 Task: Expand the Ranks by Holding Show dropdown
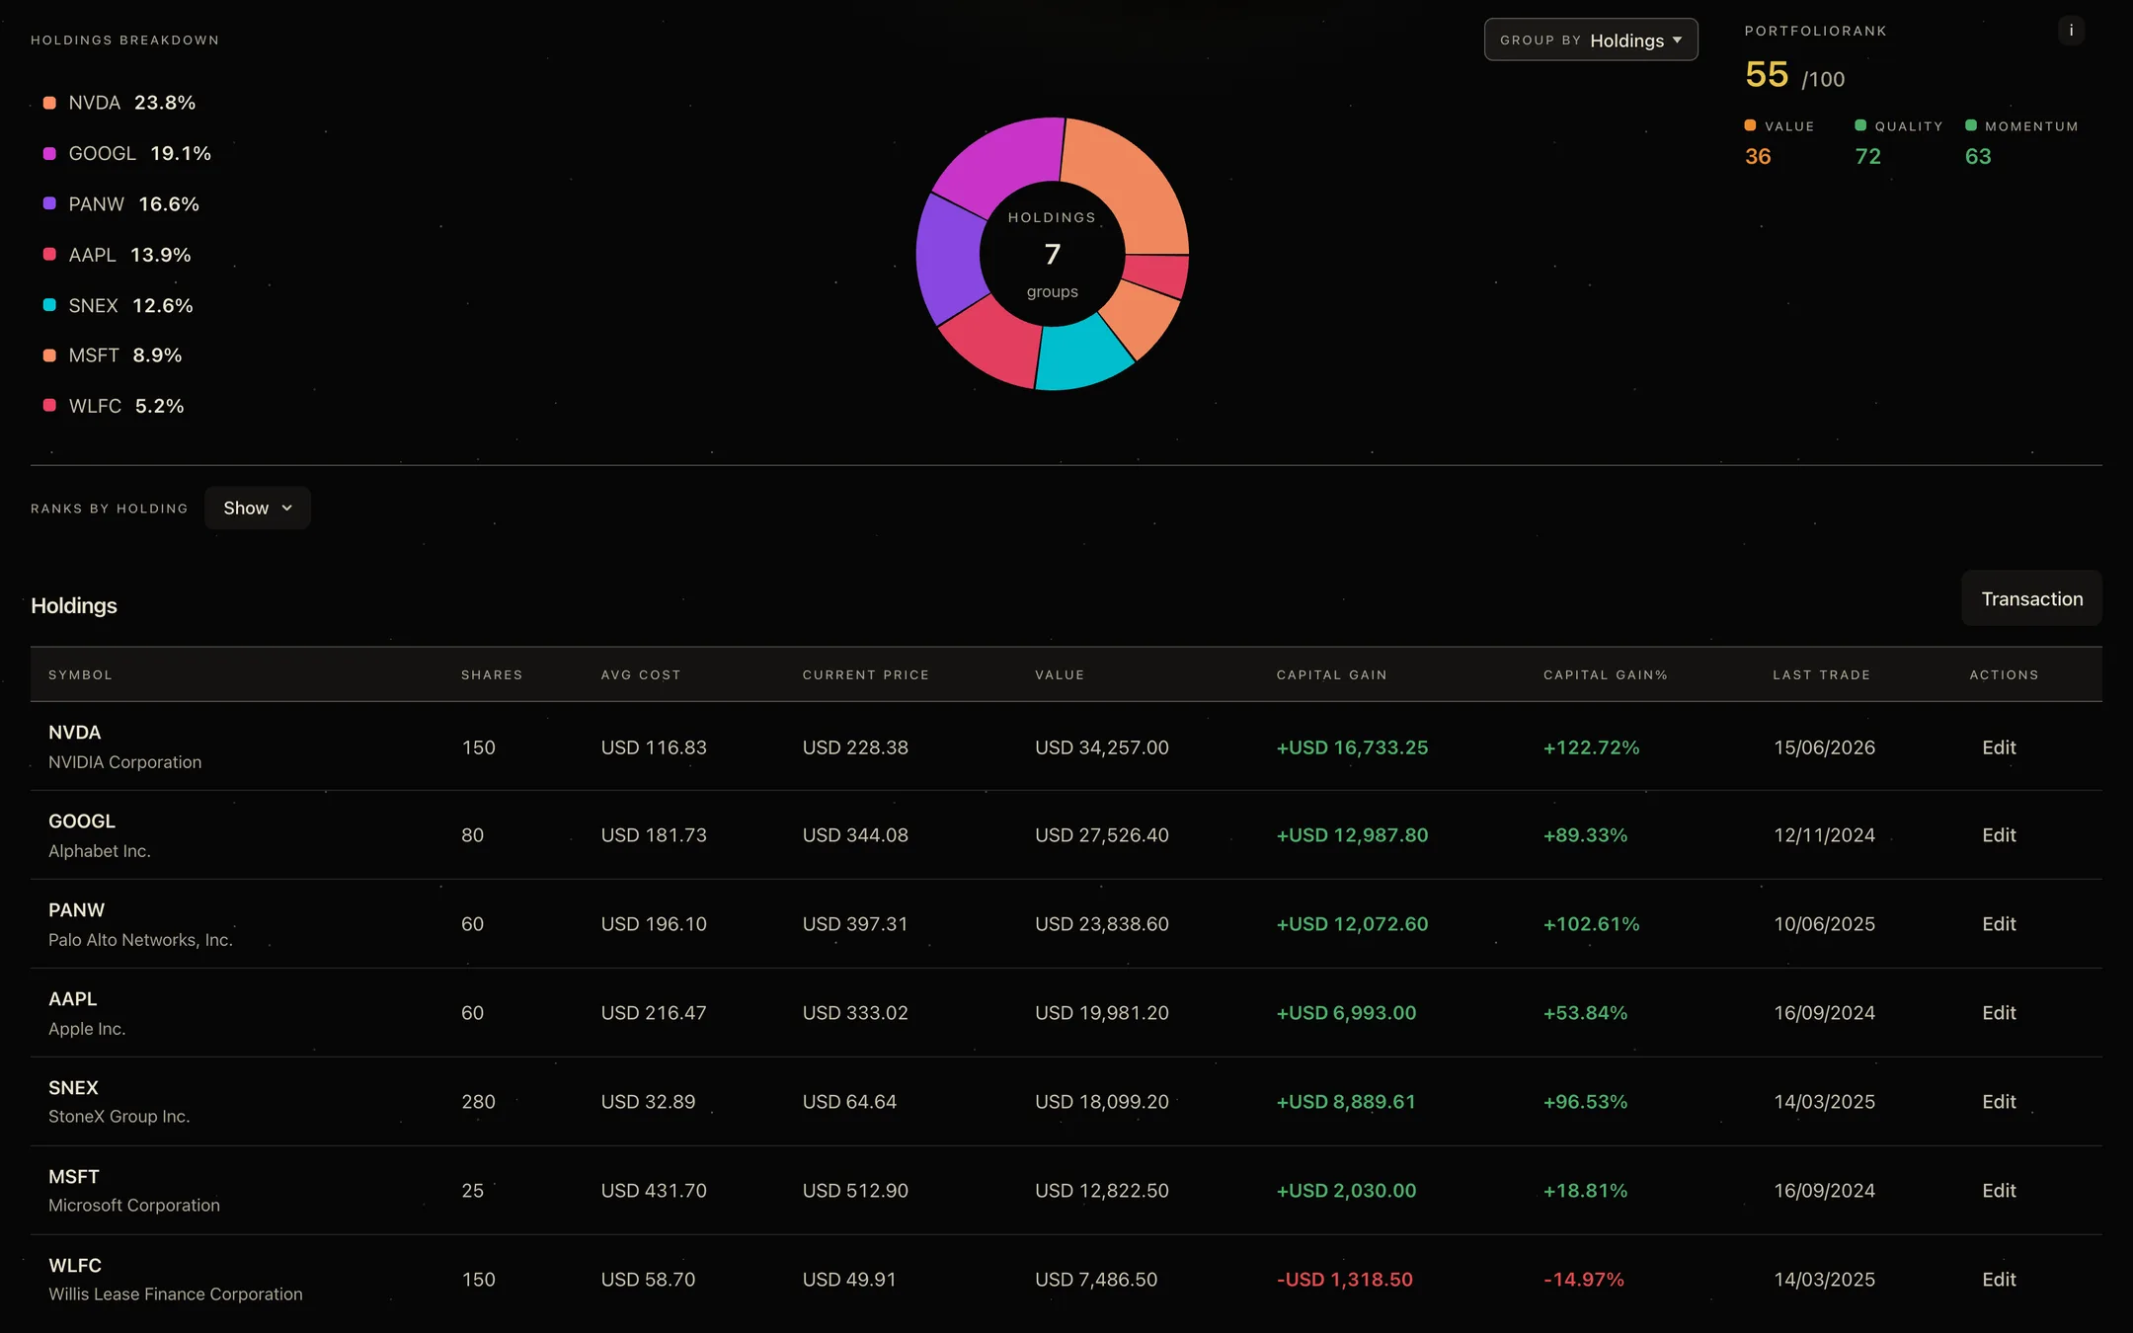point(258,508)
